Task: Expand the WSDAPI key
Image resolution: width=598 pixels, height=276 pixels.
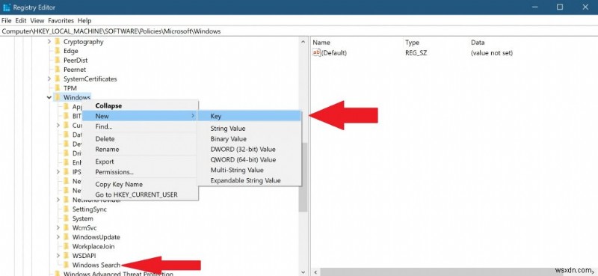Action: 58,256
